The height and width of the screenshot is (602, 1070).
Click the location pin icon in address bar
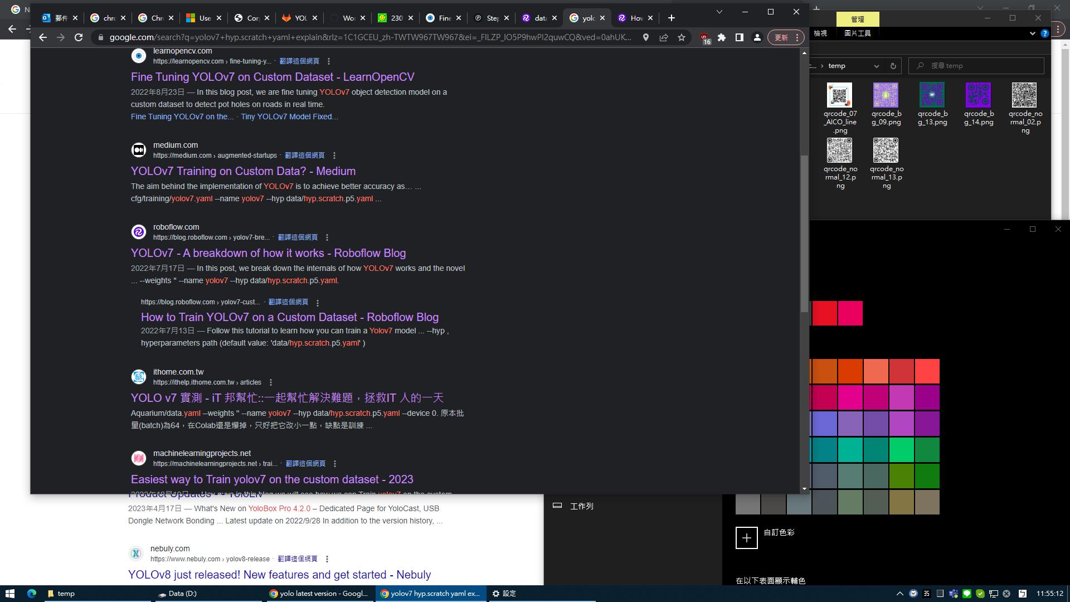tap(646, 37)
